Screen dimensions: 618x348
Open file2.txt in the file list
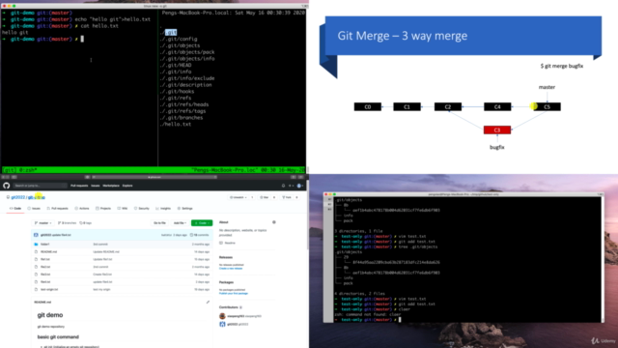coord(45,267)
